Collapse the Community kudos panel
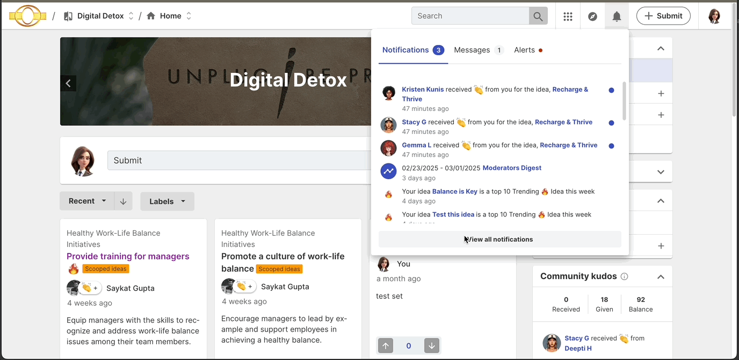This screenshot has height=360, width=739. click(661, 277)
